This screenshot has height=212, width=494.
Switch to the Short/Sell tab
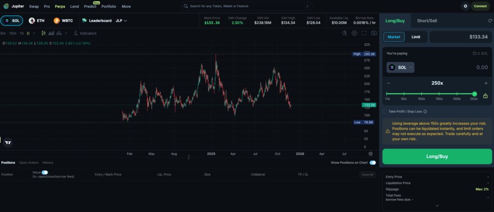427,21
